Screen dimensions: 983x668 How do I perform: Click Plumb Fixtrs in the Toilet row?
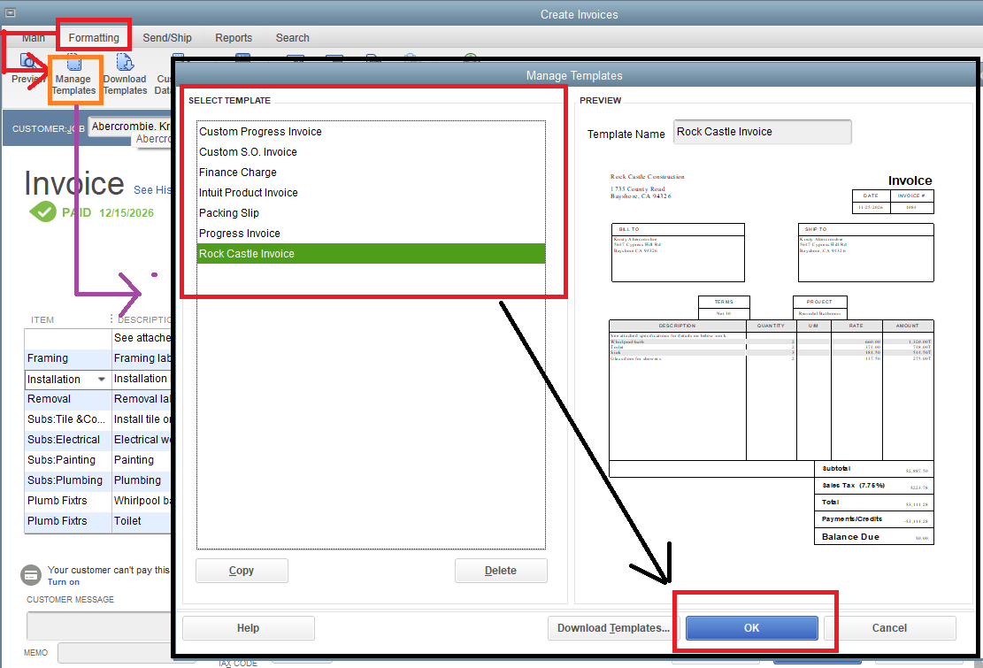click(68, 521)
